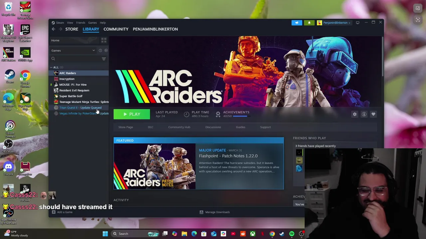Open Steam notifications bell

pos(309,23)
